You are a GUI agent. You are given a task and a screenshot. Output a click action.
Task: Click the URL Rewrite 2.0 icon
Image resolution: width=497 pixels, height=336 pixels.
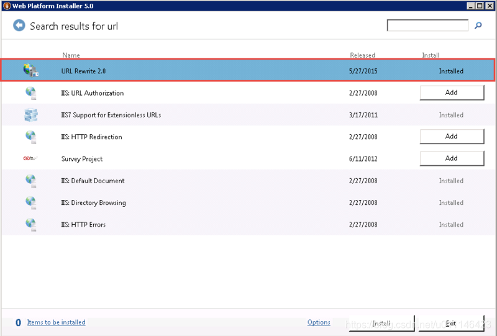click(30, 71)
